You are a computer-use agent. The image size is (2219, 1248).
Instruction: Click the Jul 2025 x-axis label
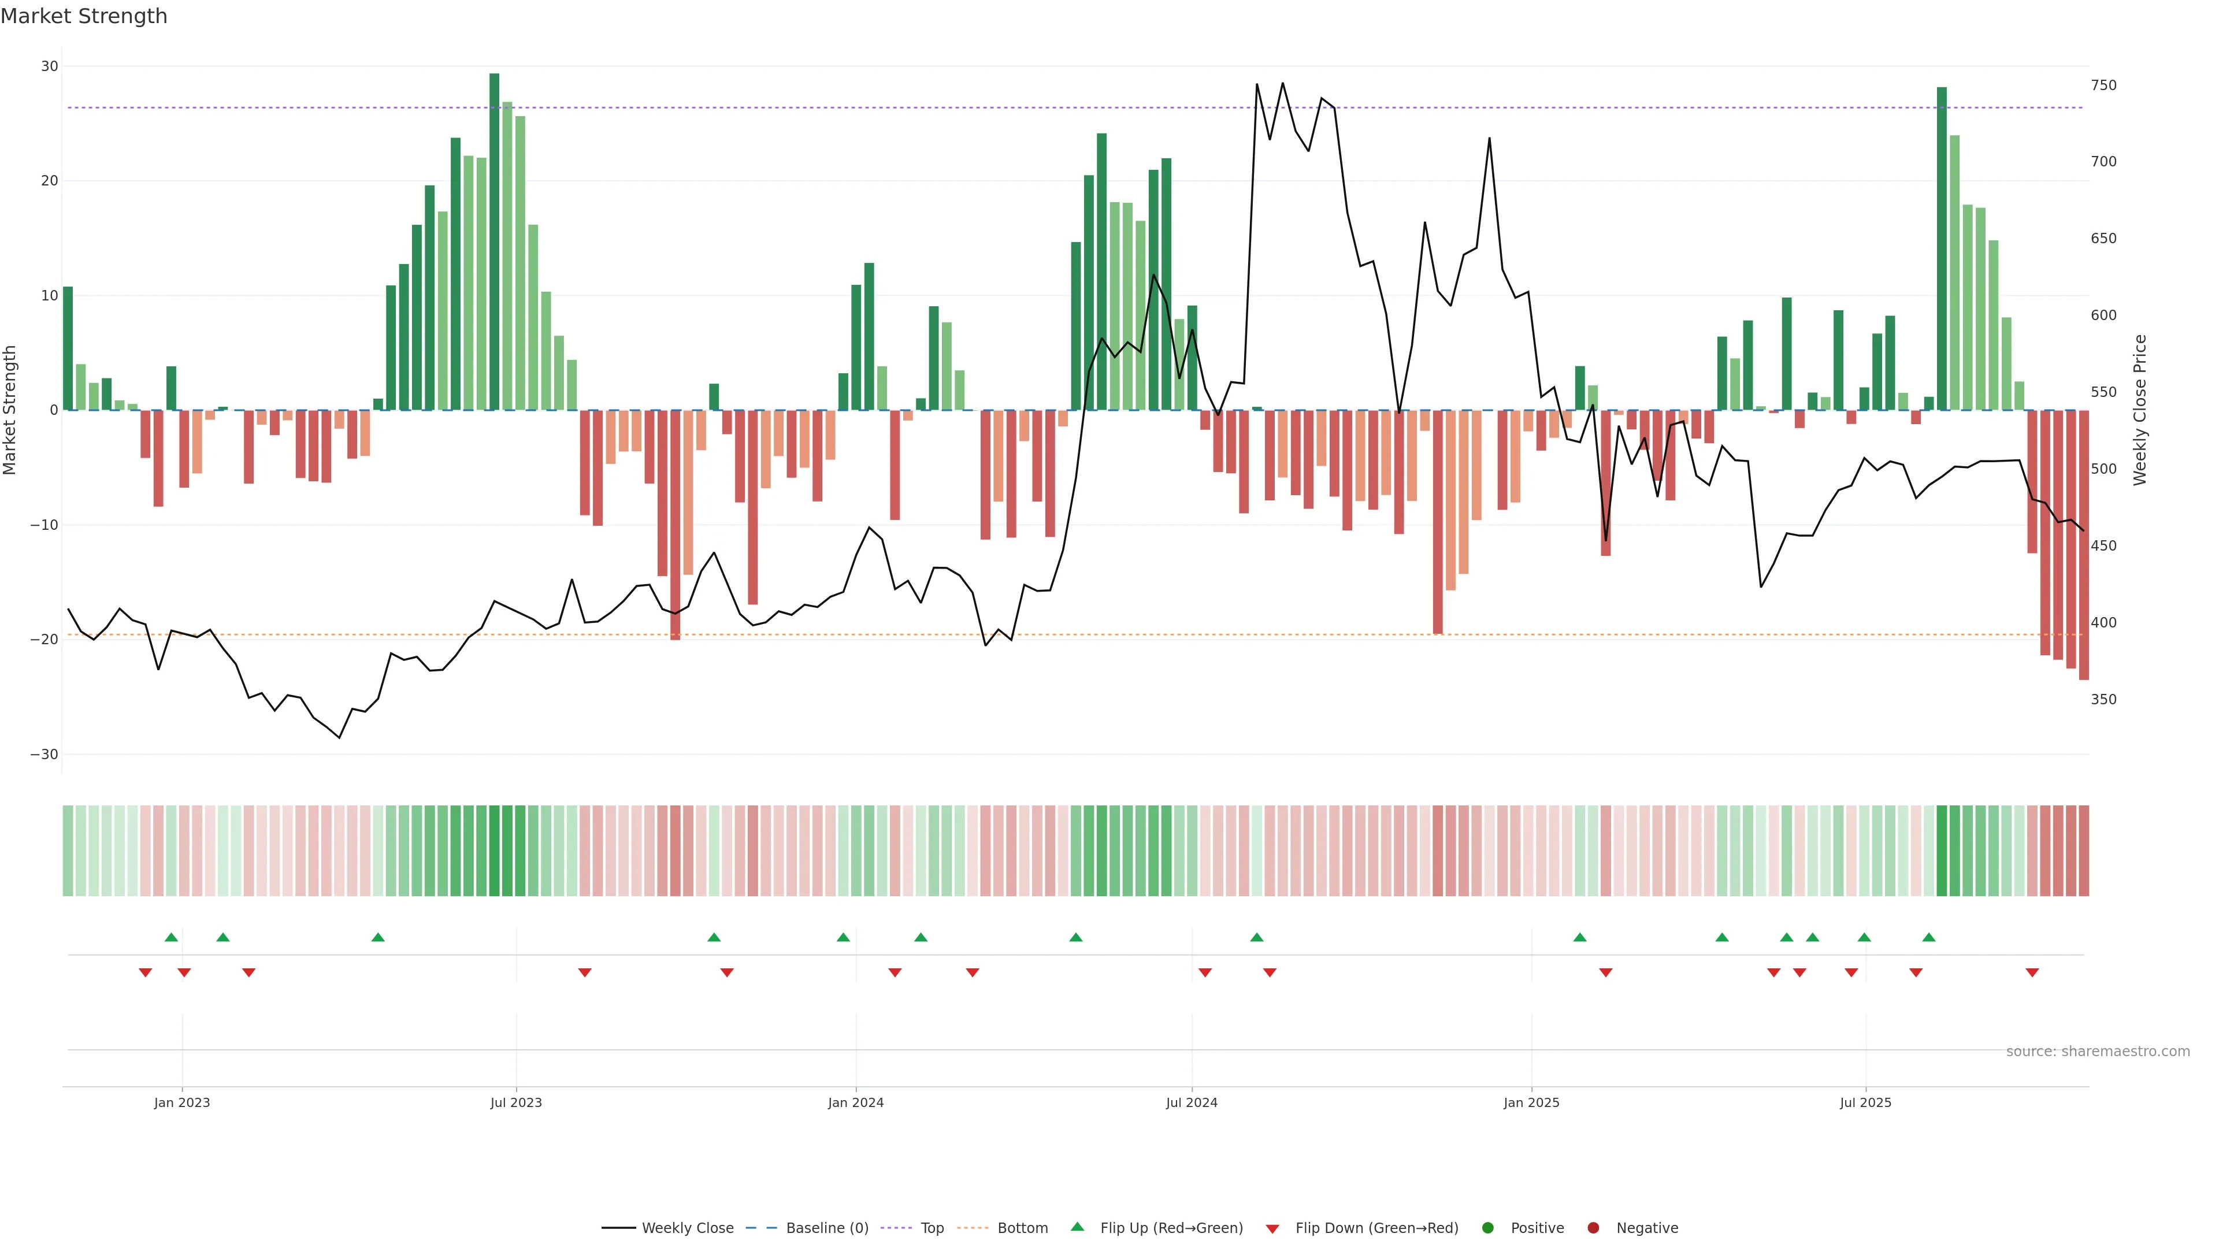(x=1865, y=1102)
